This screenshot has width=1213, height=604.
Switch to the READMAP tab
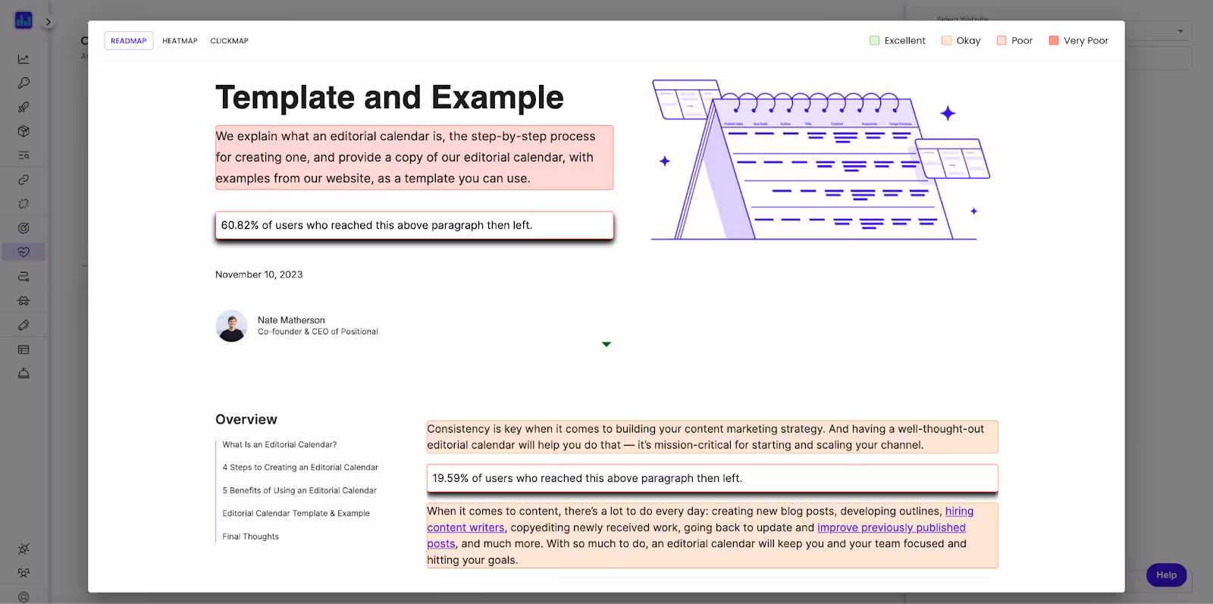click(x=129, y=41)
